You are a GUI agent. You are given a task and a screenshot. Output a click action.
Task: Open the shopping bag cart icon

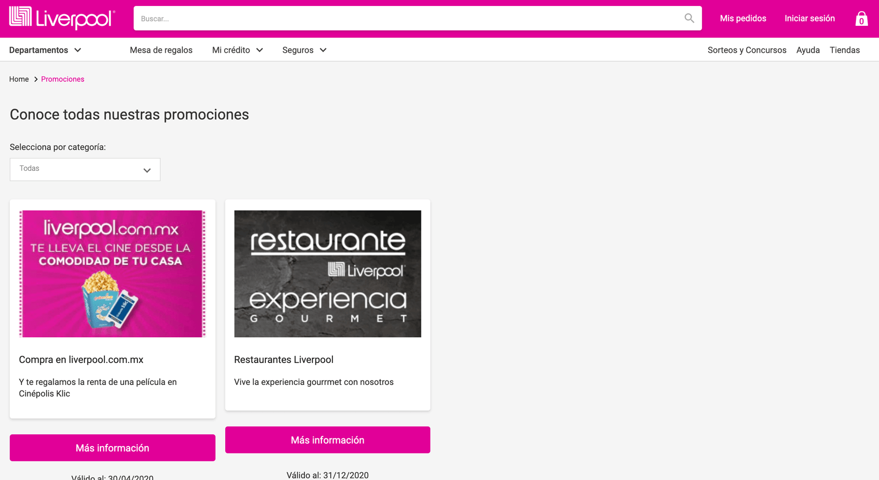pyautogui.click(x=861, y=19)
